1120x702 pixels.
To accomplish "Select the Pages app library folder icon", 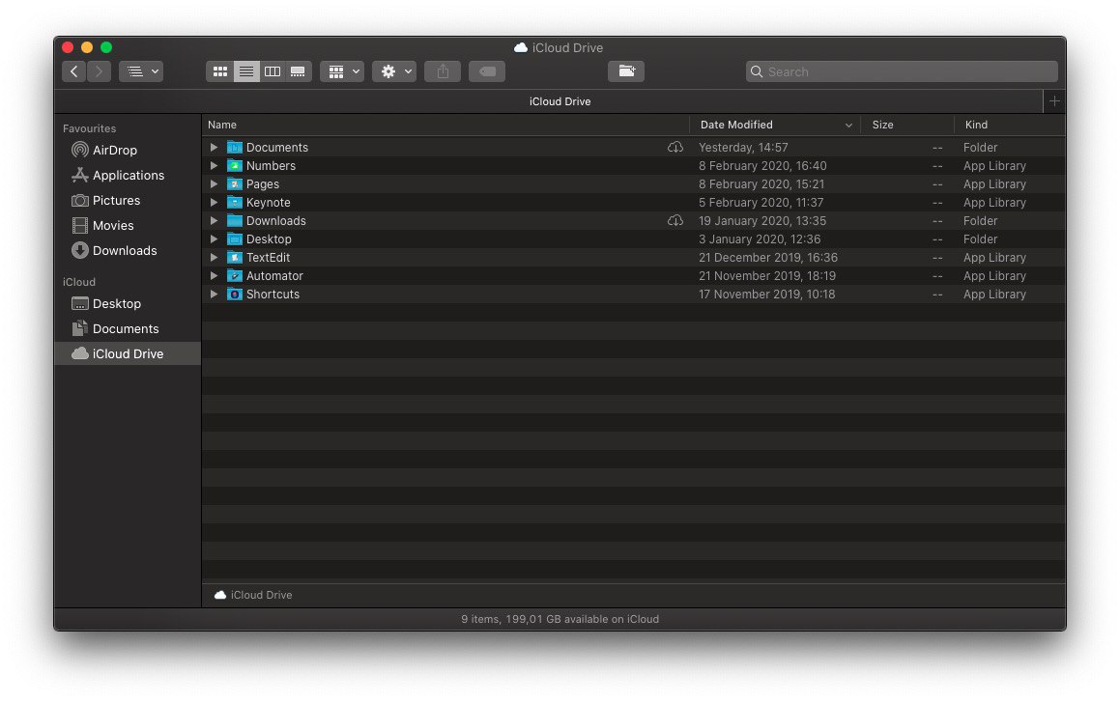I will coord(234,184).
